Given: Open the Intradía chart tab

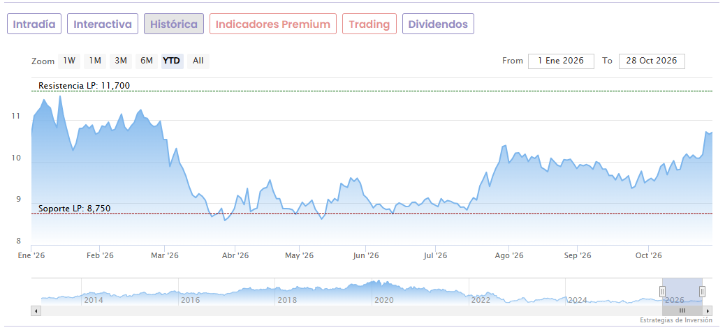Looking at the screenshot, I should tap(34, 24).
